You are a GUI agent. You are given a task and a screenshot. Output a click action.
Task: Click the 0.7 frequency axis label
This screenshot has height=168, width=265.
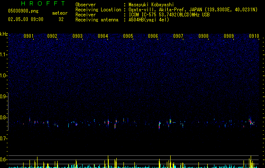pos(4,139)
